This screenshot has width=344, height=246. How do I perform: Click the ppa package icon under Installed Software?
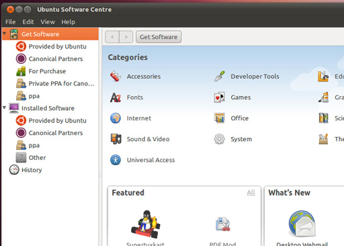click(21, 145)
